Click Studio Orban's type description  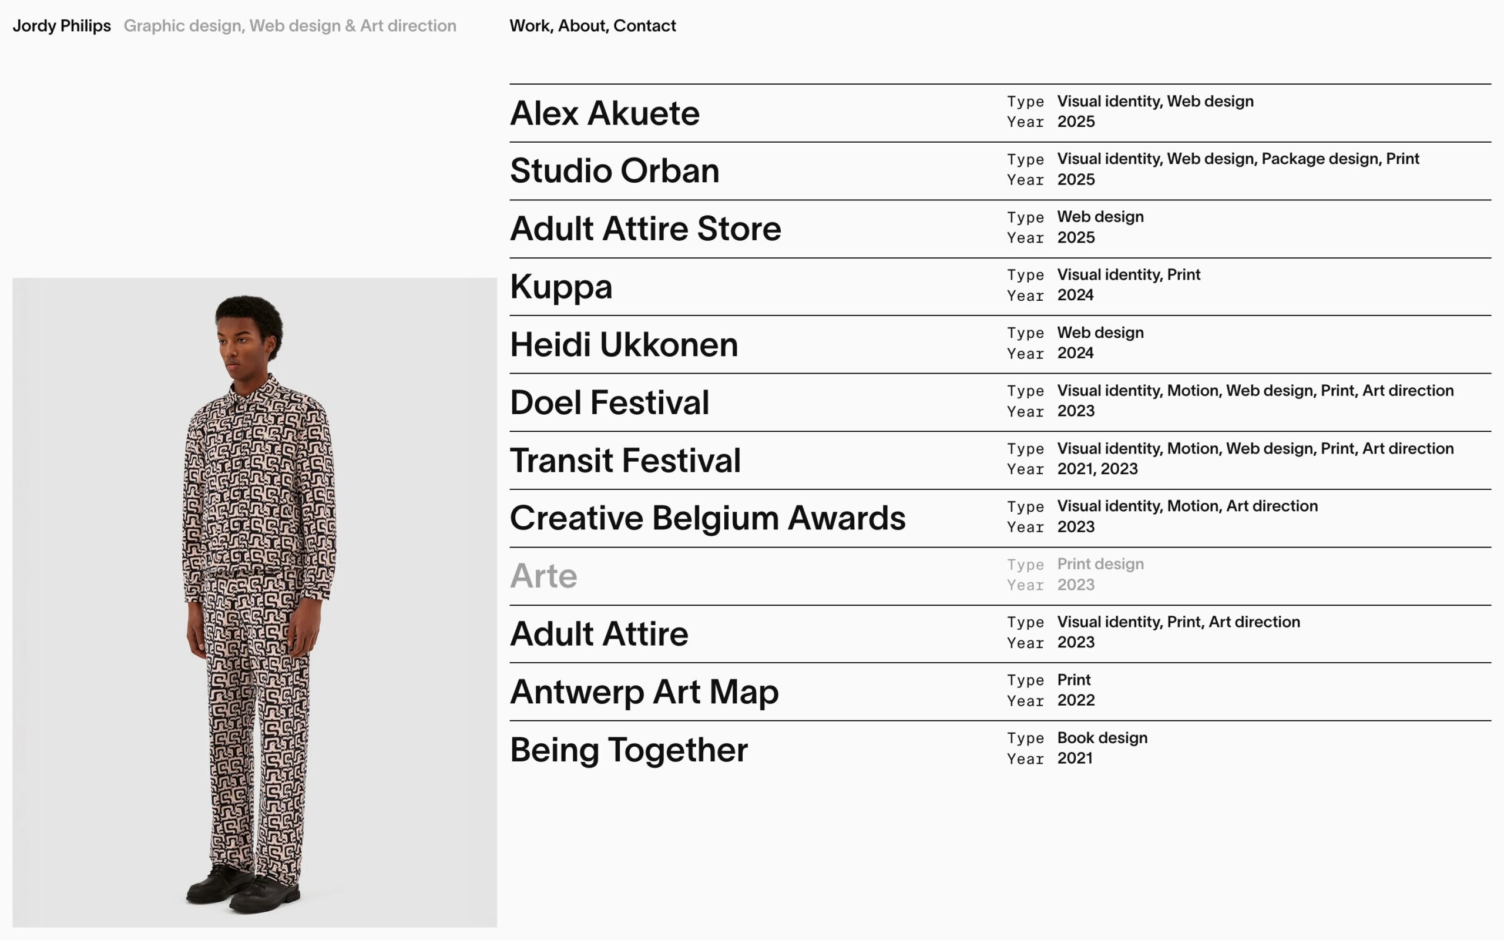(x=1237, y=159)
